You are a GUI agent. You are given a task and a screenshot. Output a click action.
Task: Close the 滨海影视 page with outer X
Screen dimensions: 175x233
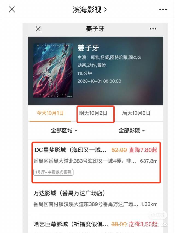point(12,10)
